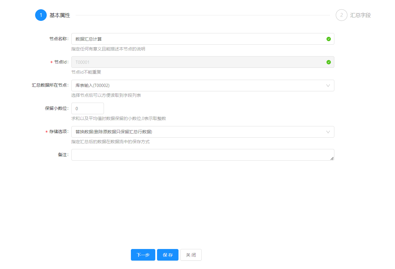Expand the 汇总数据所在节点 dropdown arrow
The width and height of the screenshot is (395, 269).
point(328,86)
